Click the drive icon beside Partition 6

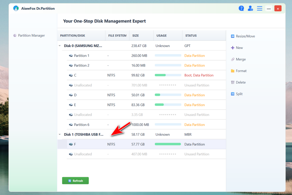pos(71,124)
